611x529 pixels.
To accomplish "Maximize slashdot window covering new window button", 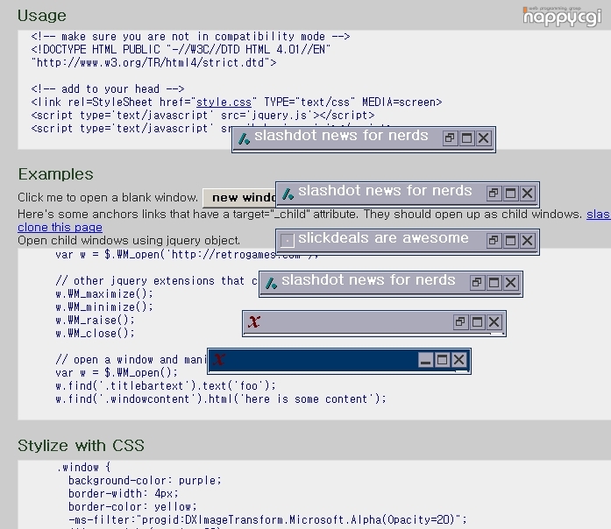I will 510,194.
